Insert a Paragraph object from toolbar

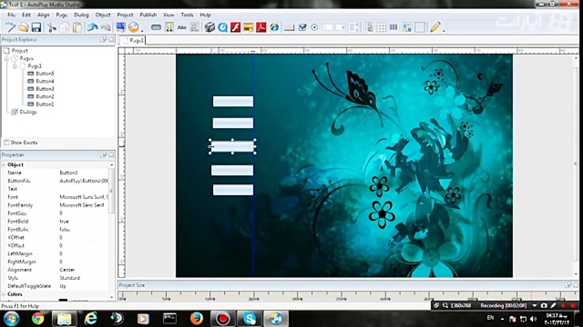(x=194, y=27)
